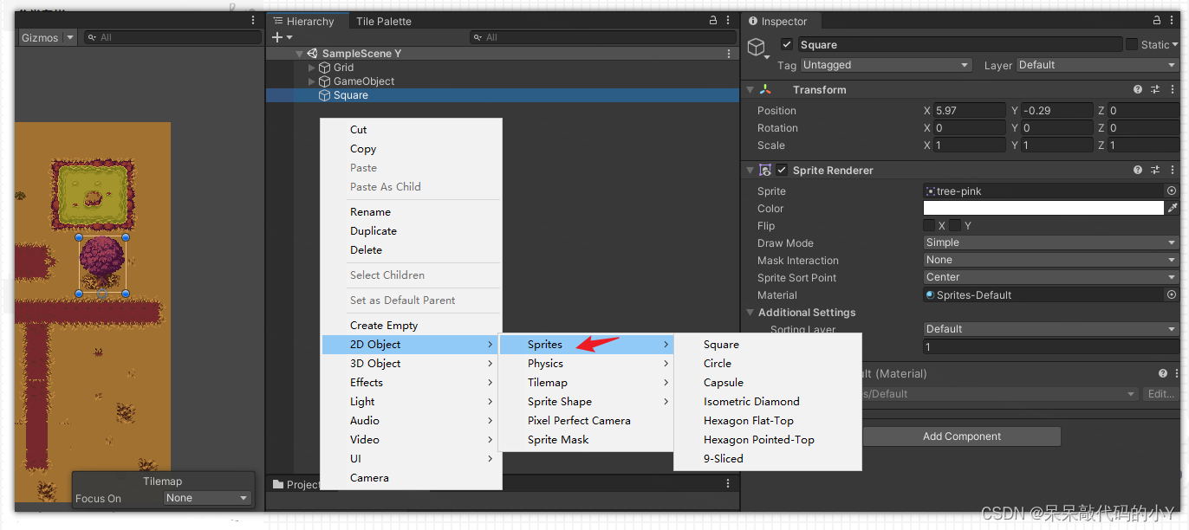Click the Project tab folder icon
This screenshot has width=1189, height=530.
coord(278,484)
